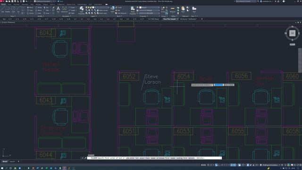Viewport: 302px width, 170px height.
Task: Open the Home ribbon tab
Action: [x=3, y=4]
